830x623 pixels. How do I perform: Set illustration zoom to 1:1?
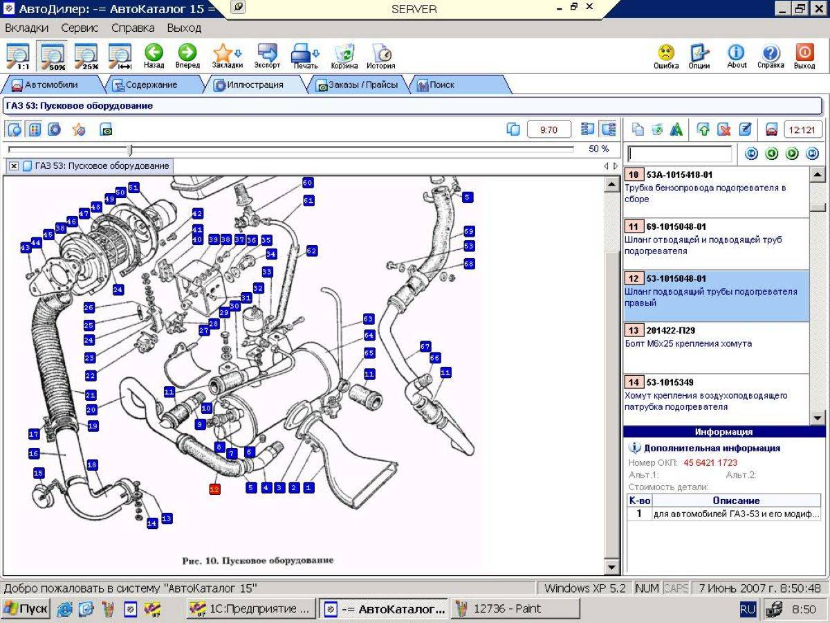(x=17, y=56)
